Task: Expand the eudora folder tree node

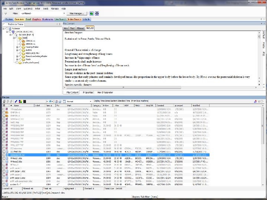Action: [17, 50]
